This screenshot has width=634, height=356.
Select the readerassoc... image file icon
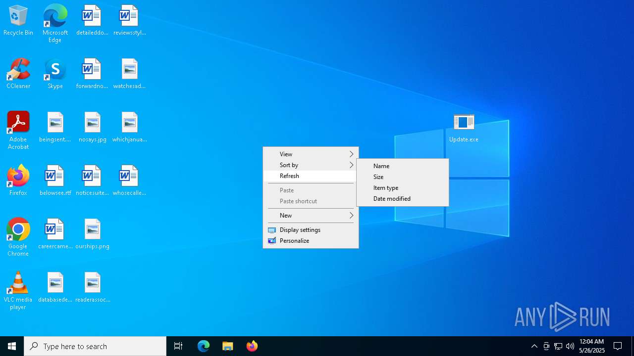tap(92, 288)
